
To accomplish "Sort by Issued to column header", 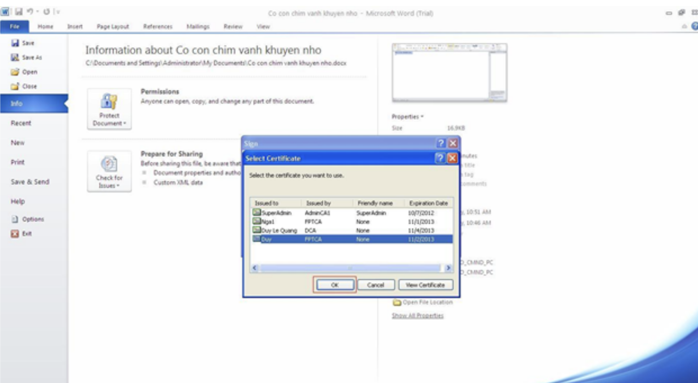I will (276, 203).
